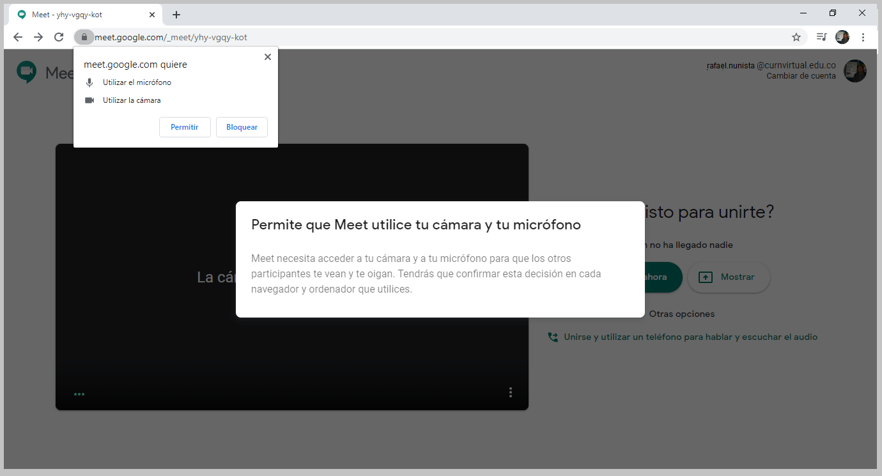The height and width of the screenshot is (476, 882).
Task: Click the green dots indicator in preview
Action: click(x=79, y=394)
